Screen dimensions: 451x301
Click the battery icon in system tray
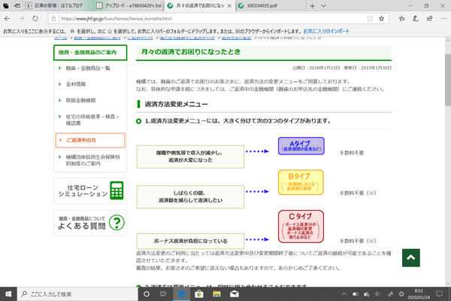[356, 294]
